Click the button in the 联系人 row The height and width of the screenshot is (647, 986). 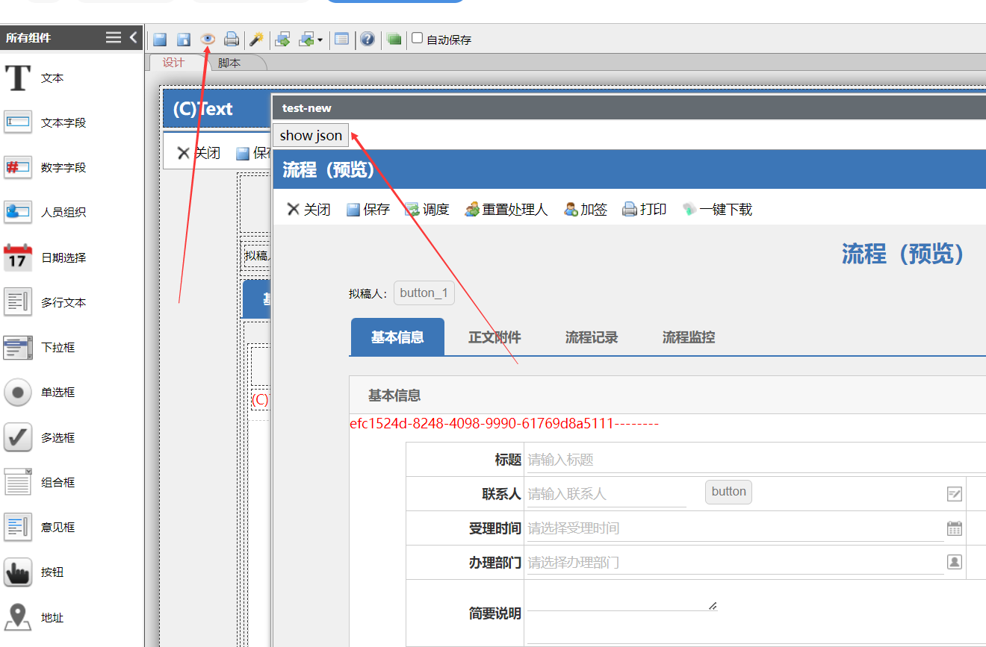click(729, 492)
